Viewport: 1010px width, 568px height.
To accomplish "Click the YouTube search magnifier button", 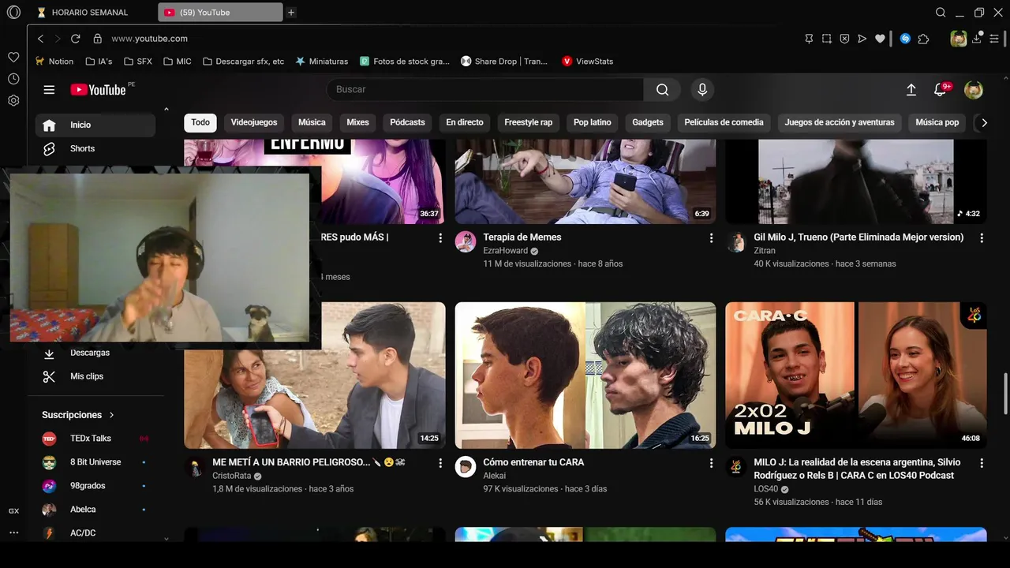I will pyautogui.click(x=663, y=90).
